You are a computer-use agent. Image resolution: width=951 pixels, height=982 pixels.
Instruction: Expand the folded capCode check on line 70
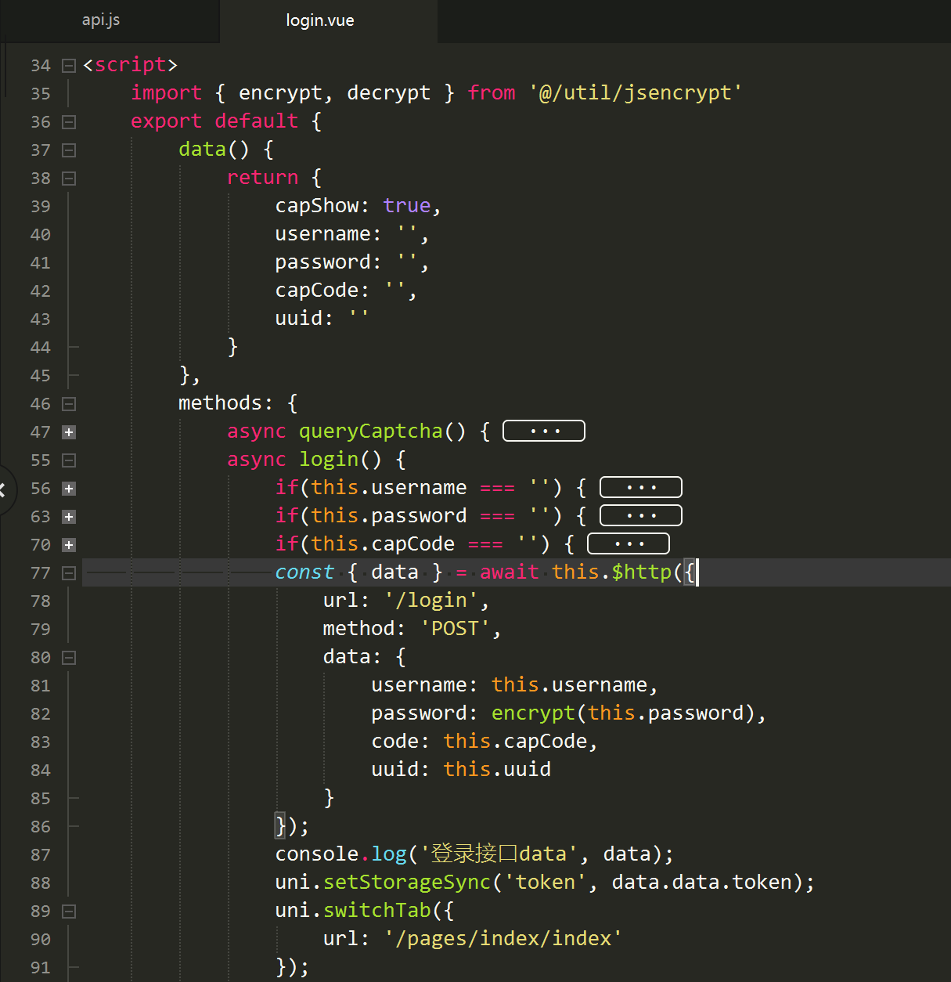69,545
